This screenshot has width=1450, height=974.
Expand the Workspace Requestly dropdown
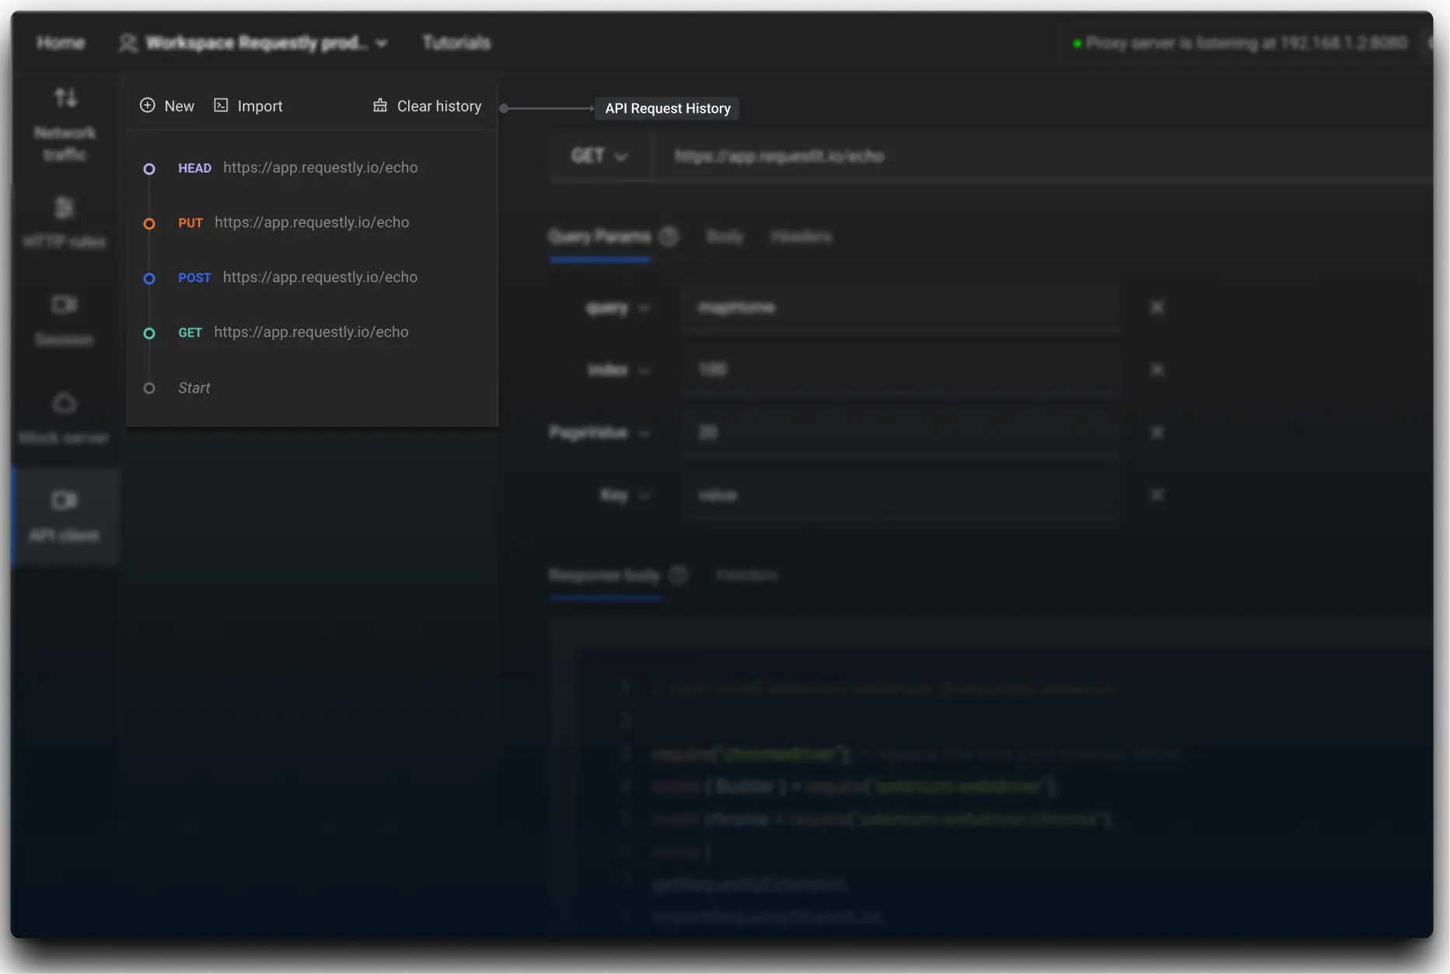coord(253,43)
